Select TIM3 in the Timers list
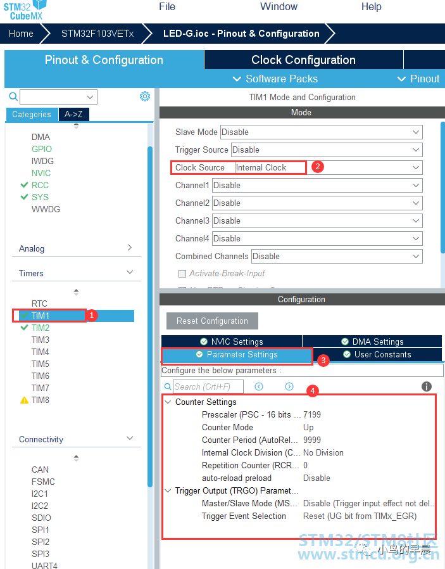 point(41,340)
